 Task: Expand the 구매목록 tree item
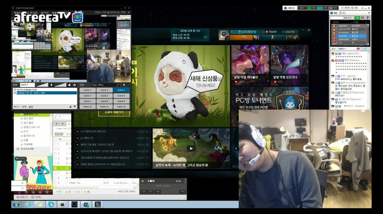click(x=21, y=144)
